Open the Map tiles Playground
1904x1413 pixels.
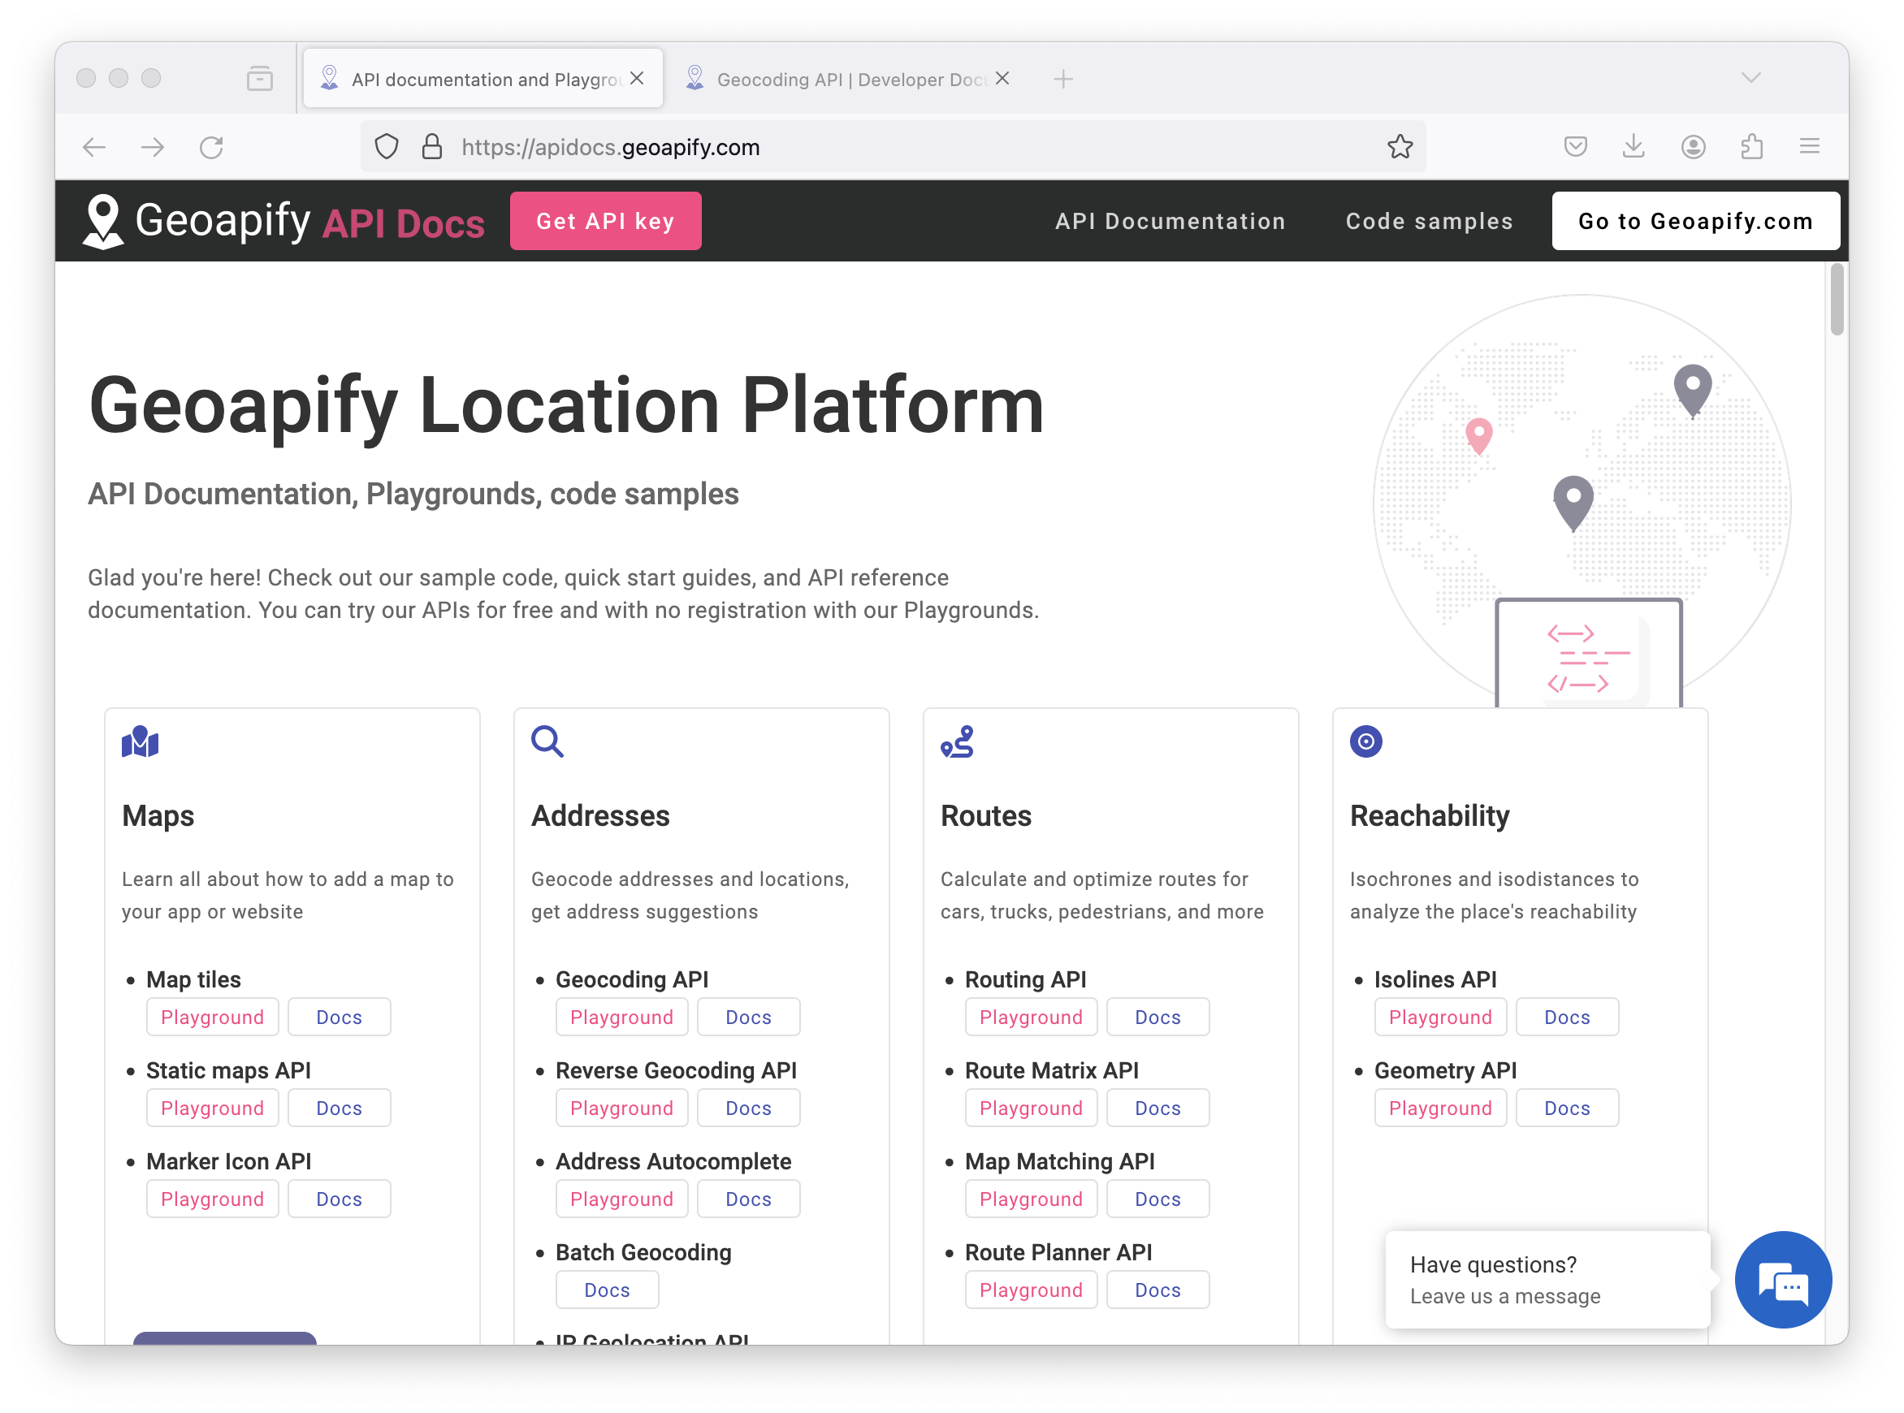tap(212, 1017)
